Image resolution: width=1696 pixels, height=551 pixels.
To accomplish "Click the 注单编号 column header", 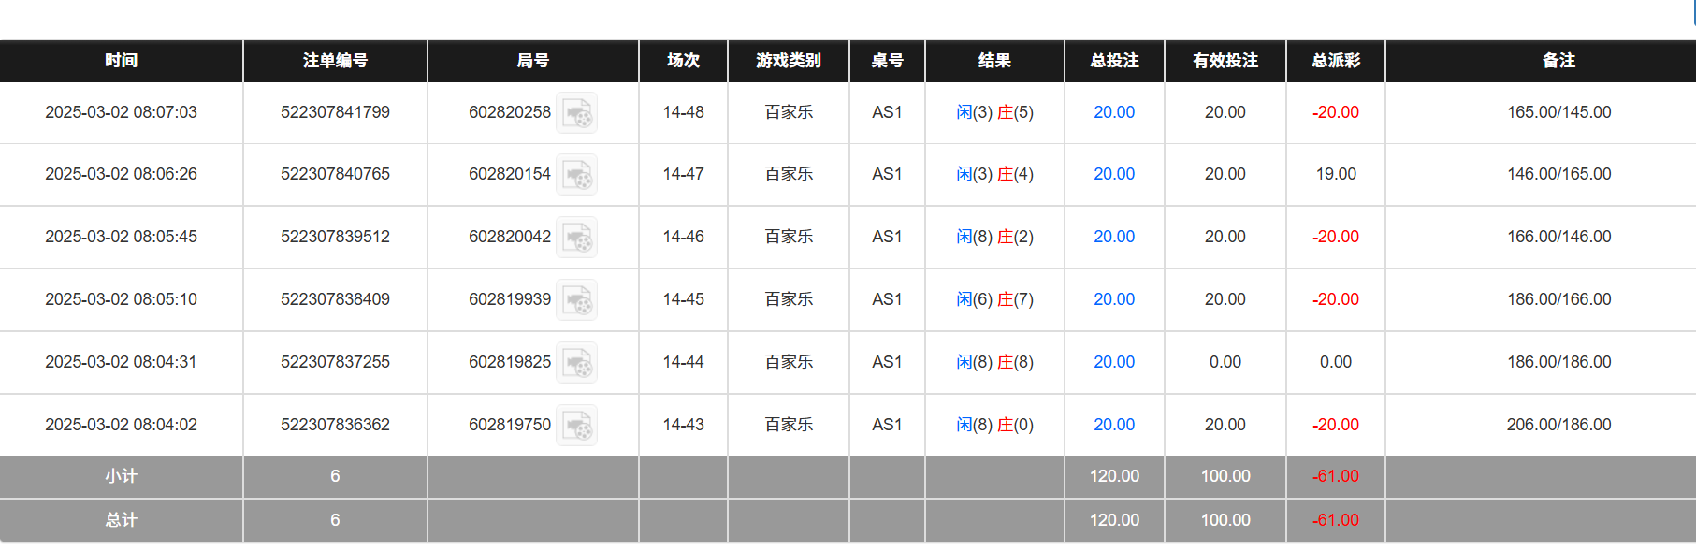I will click(334, 61).
